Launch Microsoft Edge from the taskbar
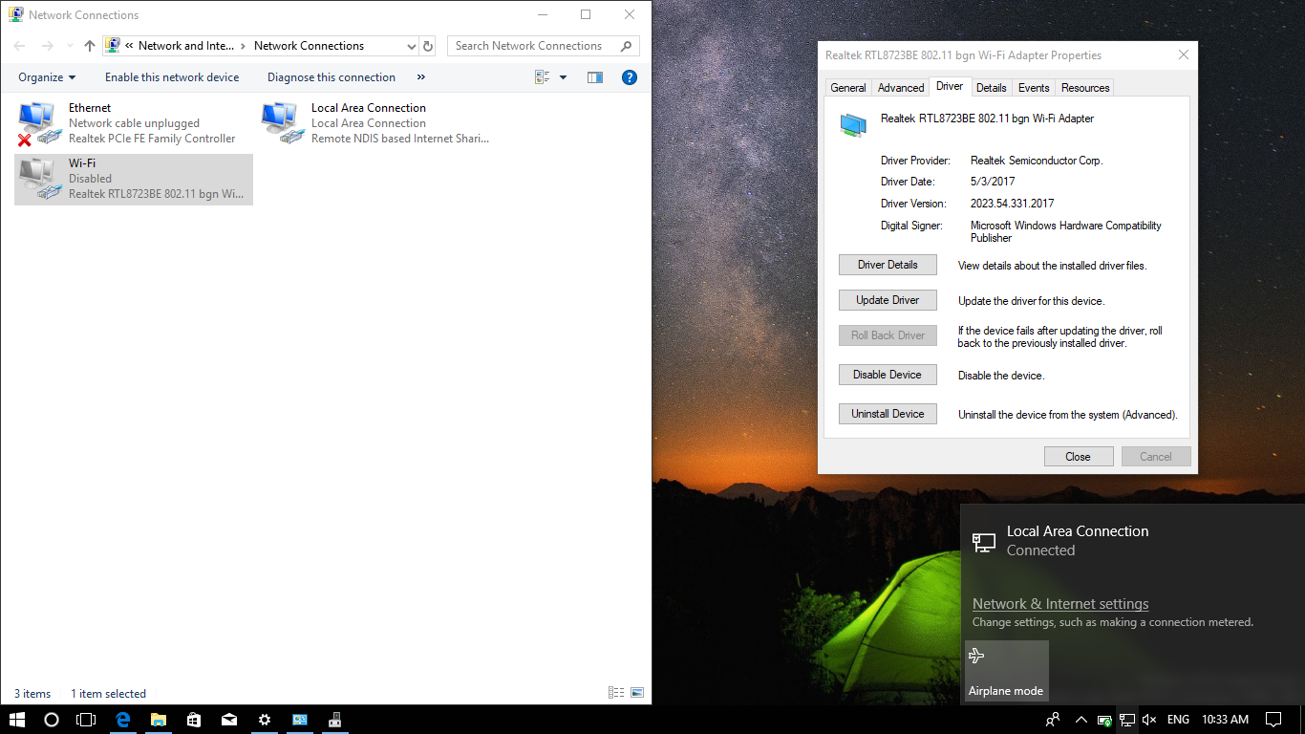Screen dimensions: 1305x734 pos(122,720)
